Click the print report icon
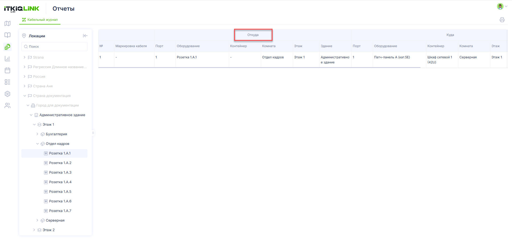The width and height of the screenshot is (512, 245). pos(502,20)
